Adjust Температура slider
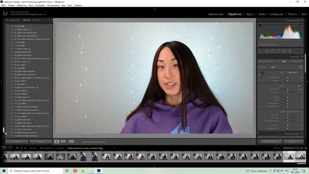This screenshot has width=309, height=174. [288, 78]
